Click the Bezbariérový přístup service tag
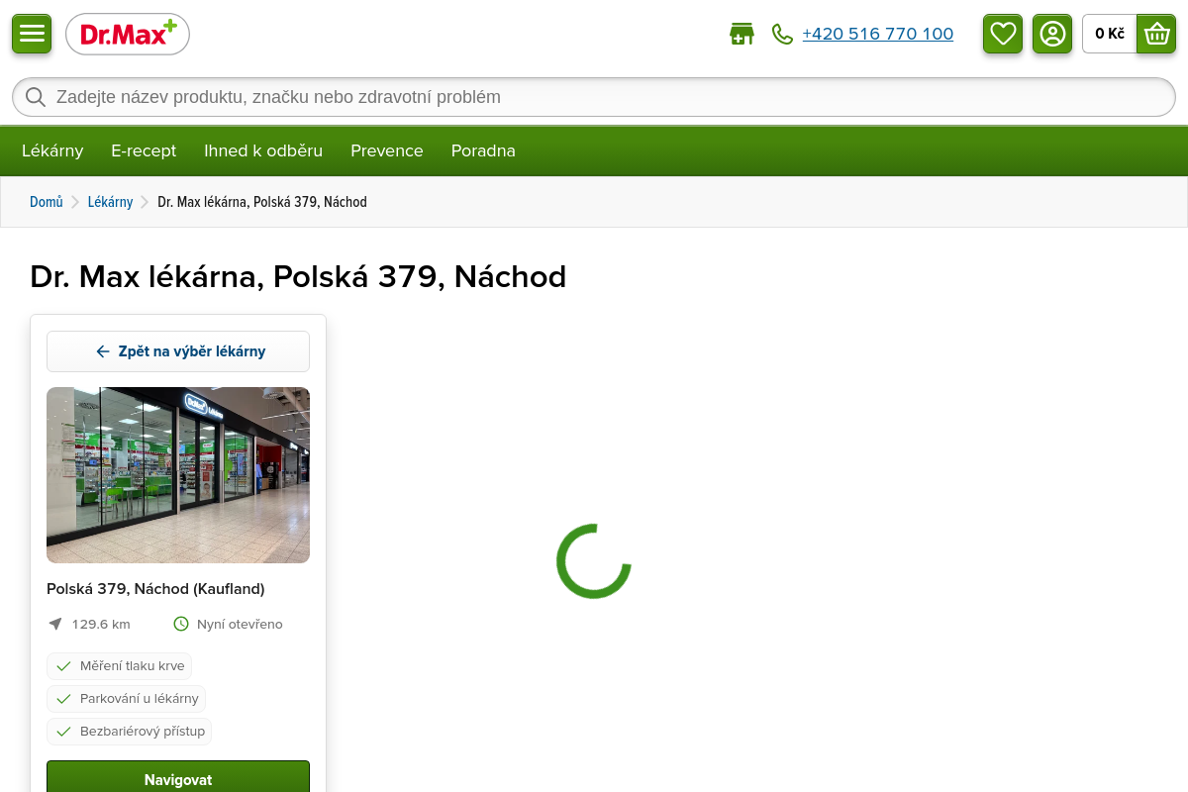1188x792 pixels. [x=130, y=732]
